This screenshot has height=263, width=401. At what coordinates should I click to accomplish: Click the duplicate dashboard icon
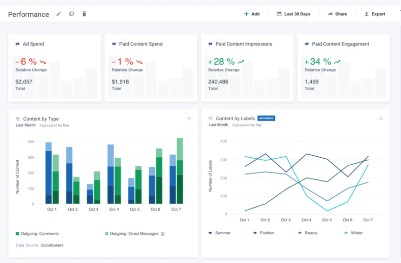(x=71, y=14)
